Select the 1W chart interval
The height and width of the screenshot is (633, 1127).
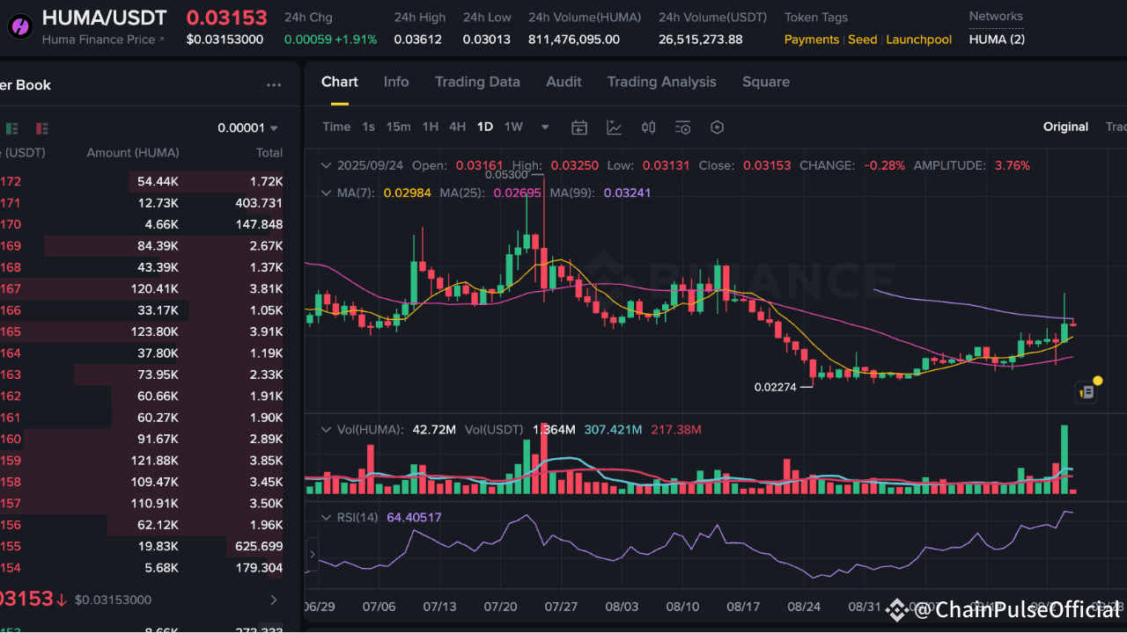pos(513,127)
